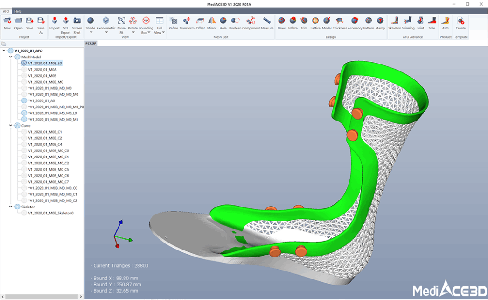Collapse the V1_2020_01_AFO root node
Screen dimensions: 488x300
click(4, 50)
